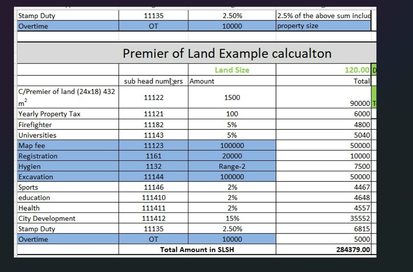Image resolution: width=413 pixels, height=272 pixels.
Task: Click the 'Range-2' amount cell
Action: [x=232, y=166]
